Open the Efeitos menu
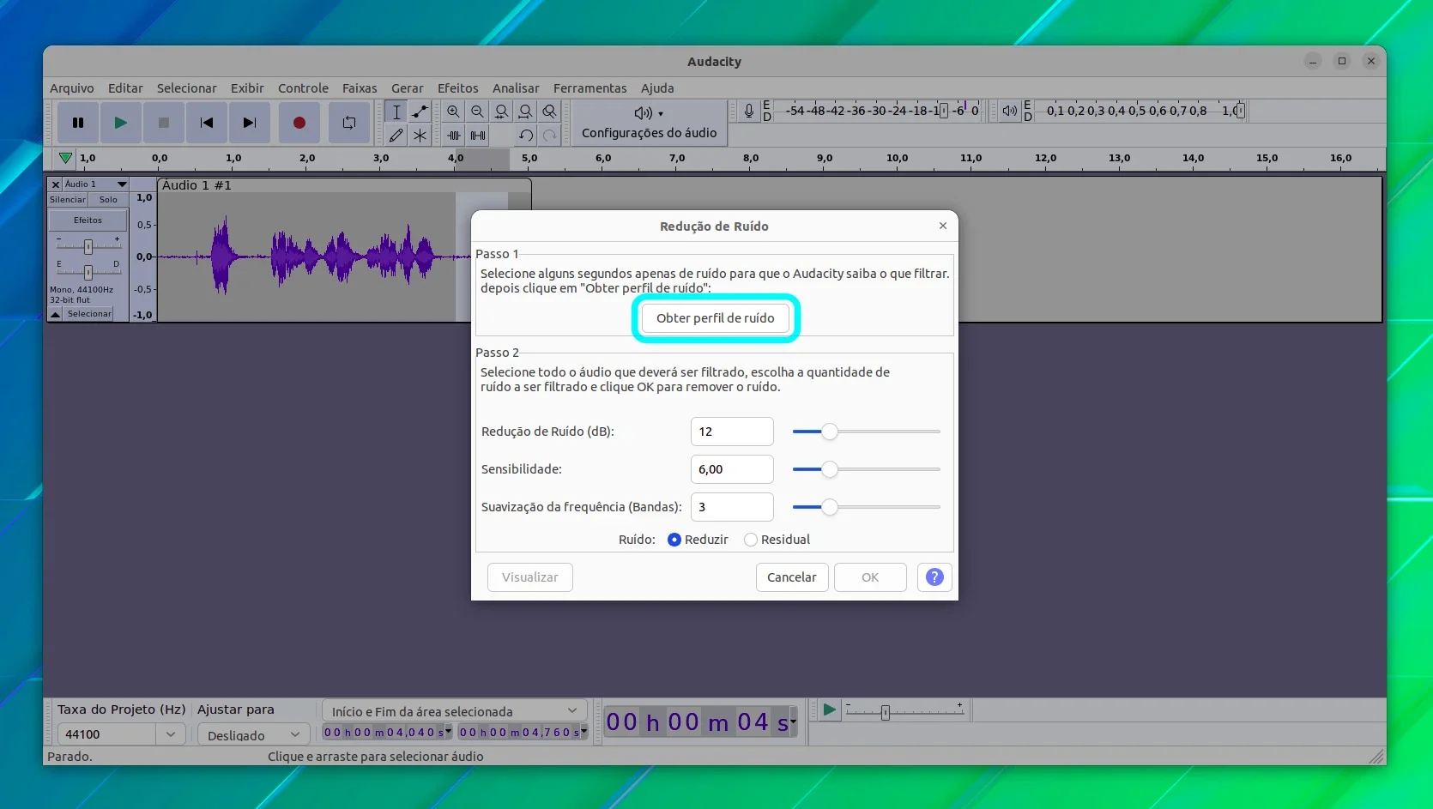1433x809 pixels. click(x=457, y=88)
